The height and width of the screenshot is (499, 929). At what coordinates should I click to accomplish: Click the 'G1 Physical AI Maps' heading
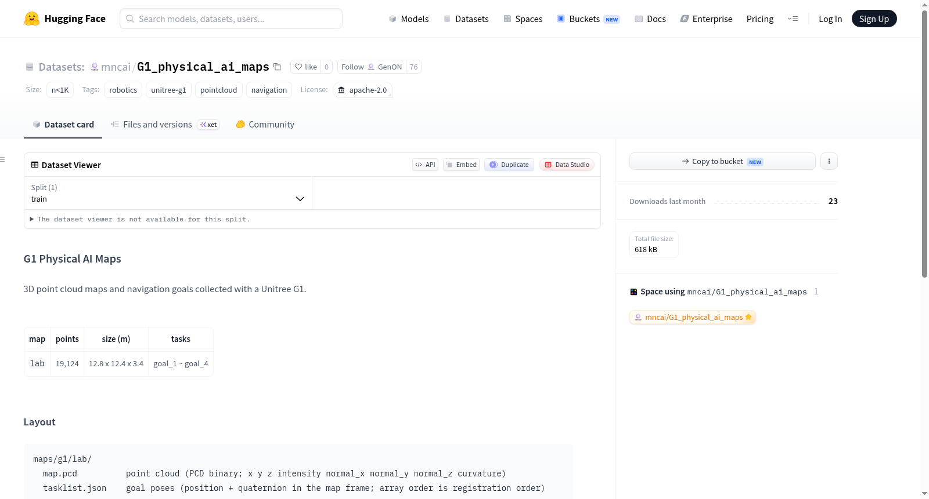point(73,259)
